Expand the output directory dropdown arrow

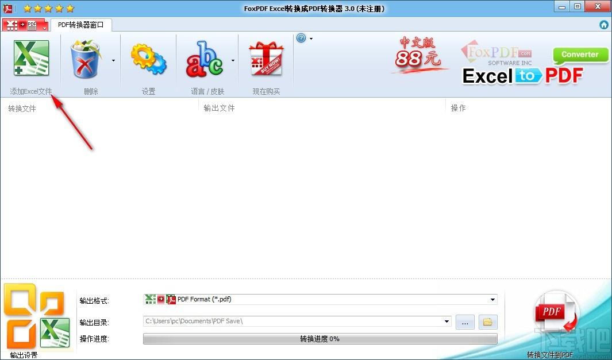(447, 322)
